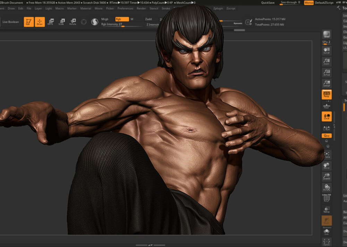Toggle the Menus button
Viewport: 347px width, 247px height.
[309, 3]
